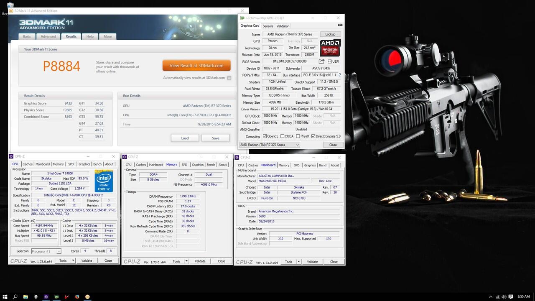Screen dimensions: 535x301
Task: Enable automatically view results at 3DMark.com
Action: click(229, 78)
